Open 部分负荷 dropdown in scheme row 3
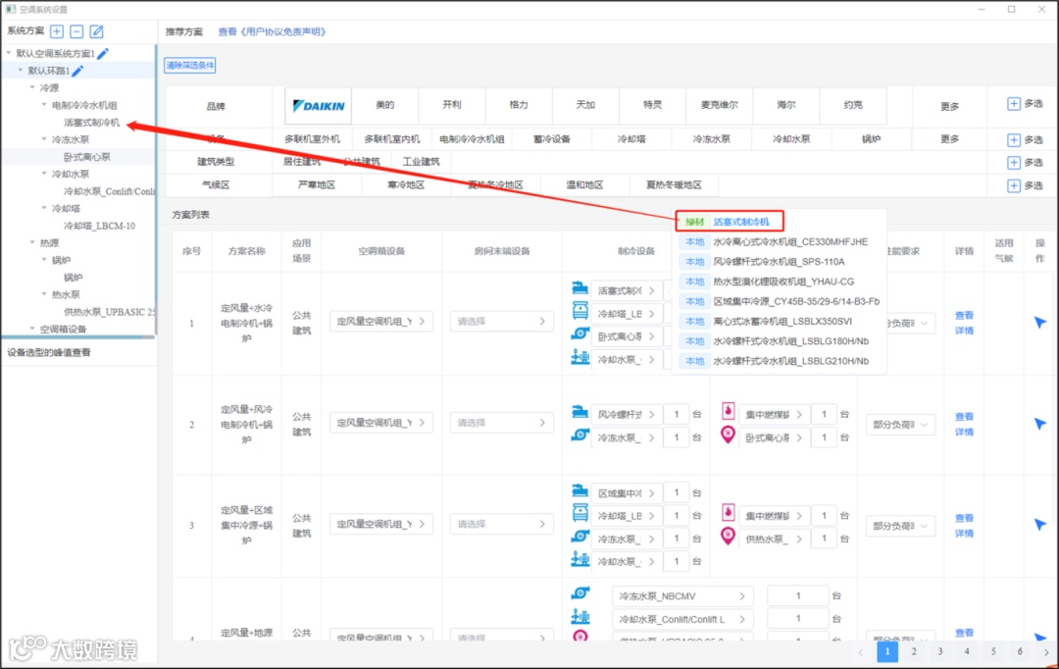Viewport: 1059px width, 669px height. click(x=900, y=526)
